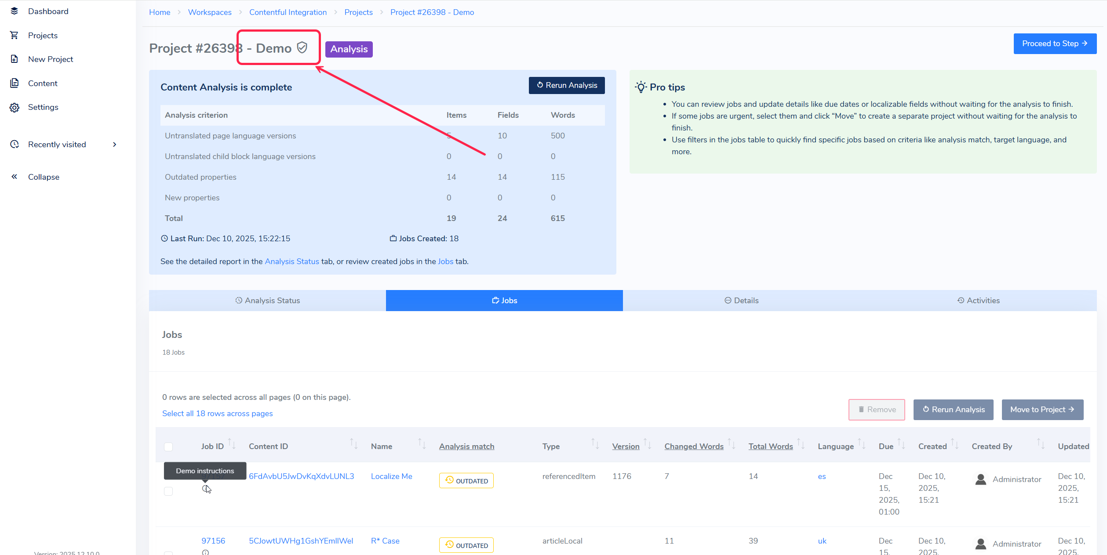Click the Collapse double-chevron icon
Screen dimensions: 1107x555
tap(15, 177)
